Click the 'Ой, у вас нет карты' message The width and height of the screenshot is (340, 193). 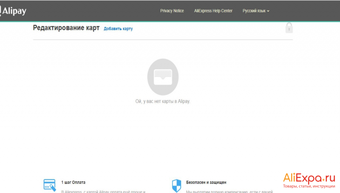(x=163, y=101)
